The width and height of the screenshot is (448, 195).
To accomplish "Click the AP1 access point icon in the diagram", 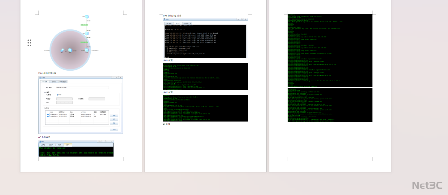I will (x=70, y=50).
